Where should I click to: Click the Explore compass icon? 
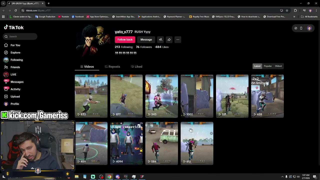(x=6, y=52)
